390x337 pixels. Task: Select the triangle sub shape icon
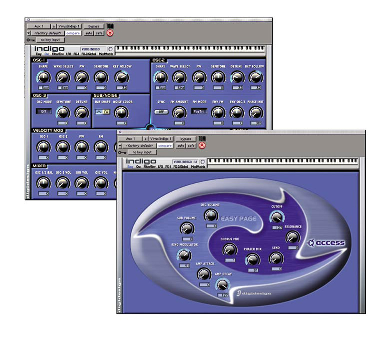pos(99,112)
